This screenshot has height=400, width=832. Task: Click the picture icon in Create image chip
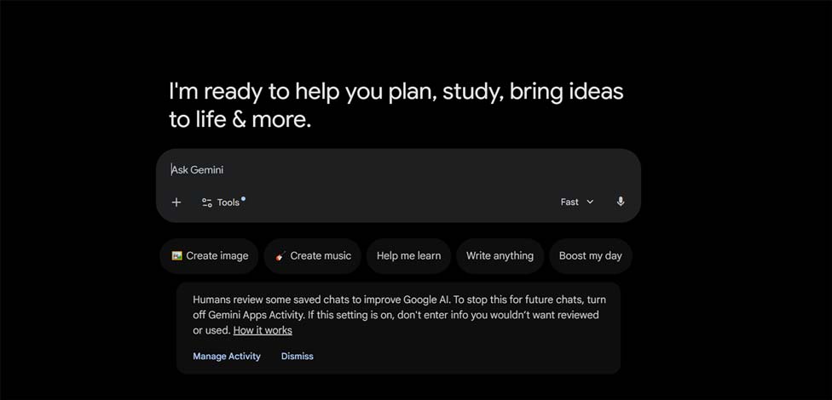[177, 255]
